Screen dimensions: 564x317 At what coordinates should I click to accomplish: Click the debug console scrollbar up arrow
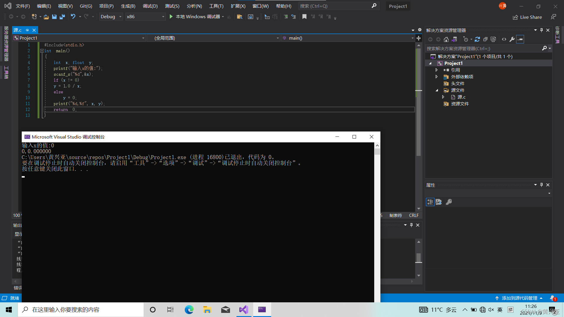pos(377,146)
